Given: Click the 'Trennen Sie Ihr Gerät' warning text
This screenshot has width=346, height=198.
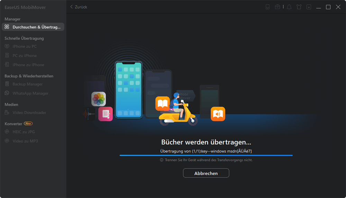Looking at the screenshot, I should coord(209,160).
